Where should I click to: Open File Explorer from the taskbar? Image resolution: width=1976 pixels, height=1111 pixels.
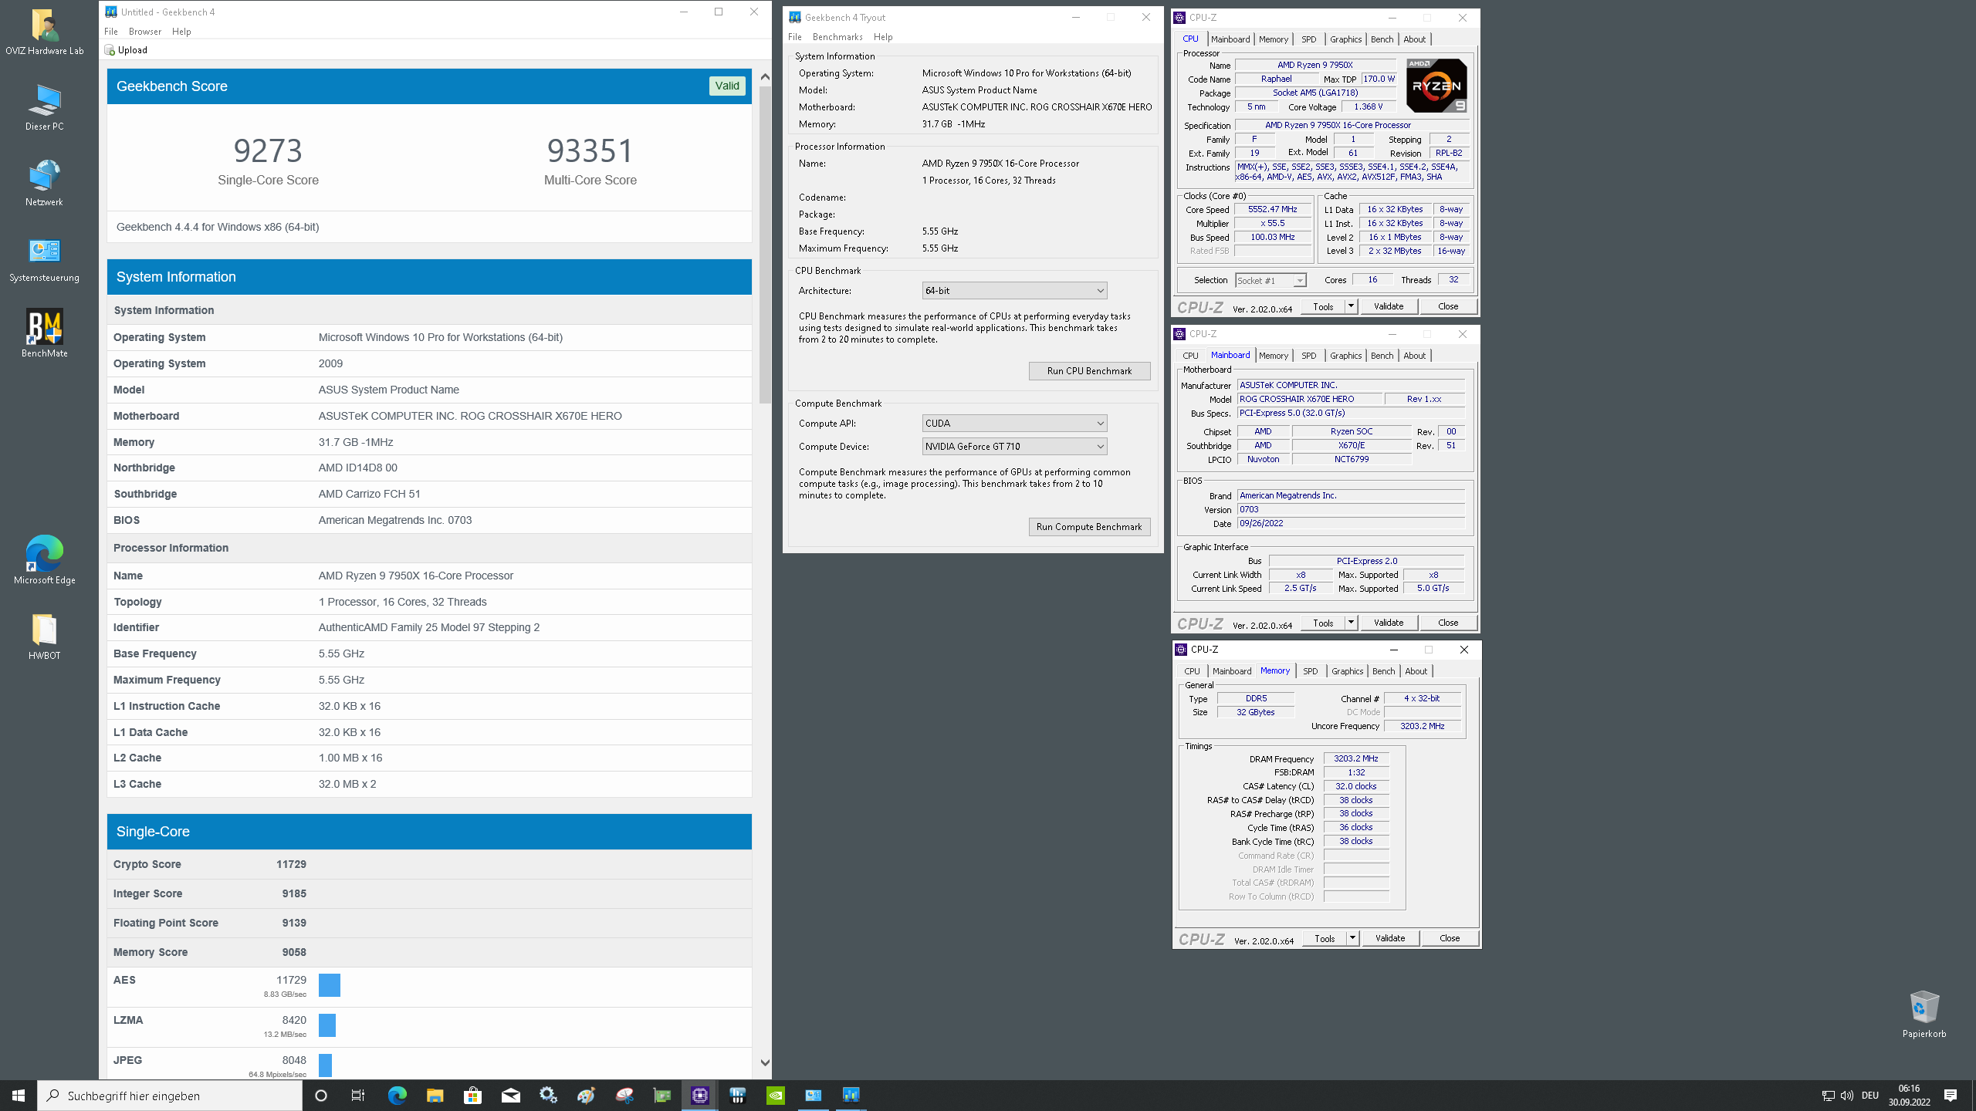(435, 1096)
